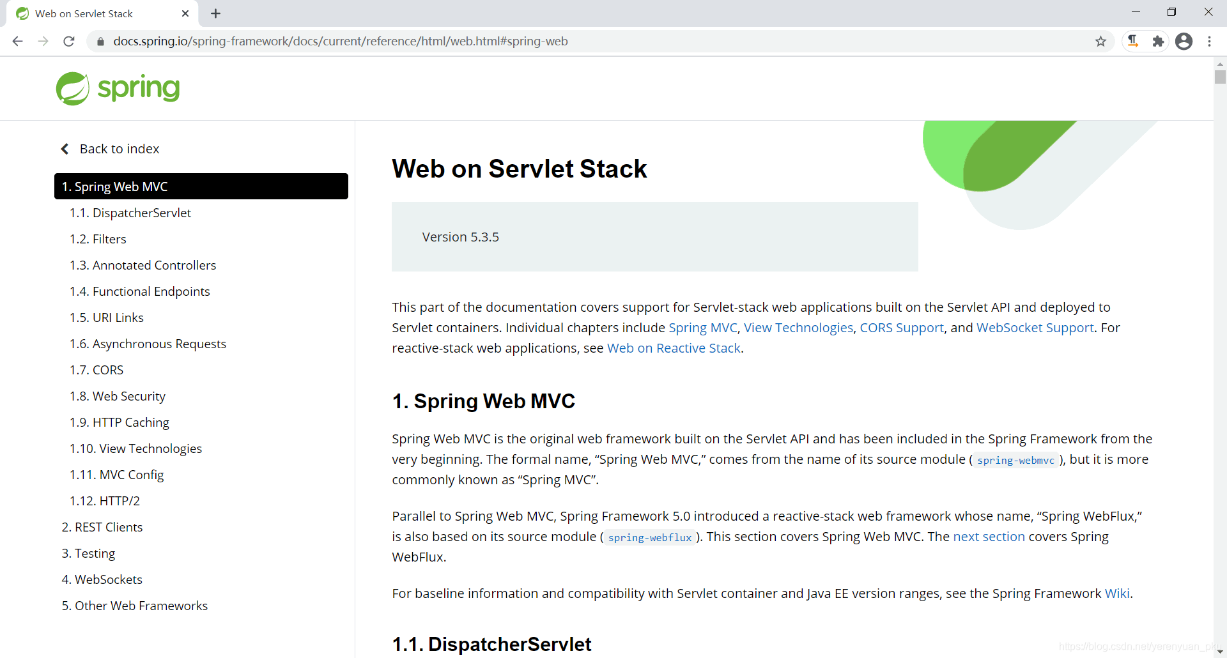Image resolution: width=1227 pixels, height=658 pixels.
Task: Click the 1.1. DispatcherServlet heading
Action: coord(491,645)
